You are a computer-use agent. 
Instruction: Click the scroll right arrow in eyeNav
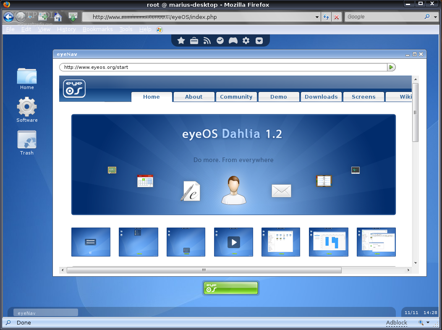[x=408, y=270]
